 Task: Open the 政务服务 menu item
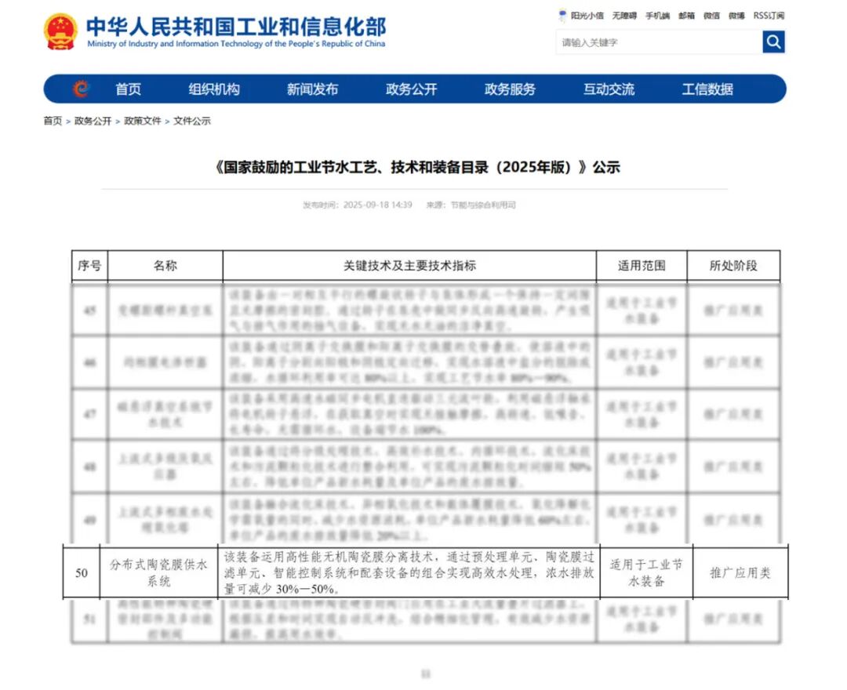(510, 89)
